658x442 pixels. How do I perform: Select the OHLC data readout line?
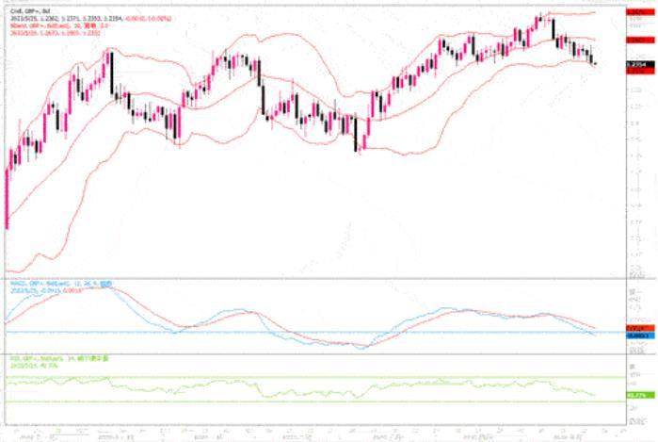pyautogui.click(x=90, y=19)
